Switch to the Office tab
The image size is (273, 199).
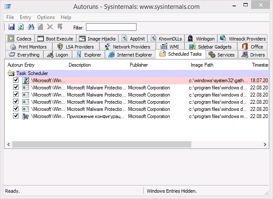click(252, 47)
